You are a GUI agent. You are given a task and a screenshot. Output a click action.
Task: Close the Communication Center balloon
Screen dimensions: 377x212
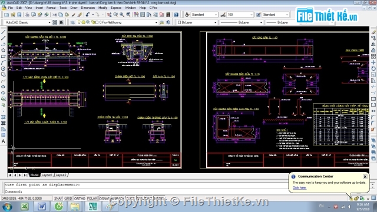(x=365, y=177)
